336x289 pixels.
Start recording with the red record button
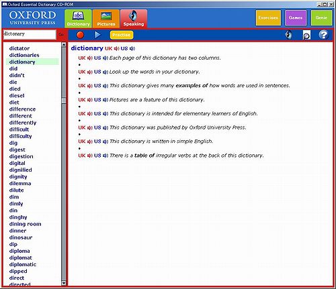tap(80, 35)
